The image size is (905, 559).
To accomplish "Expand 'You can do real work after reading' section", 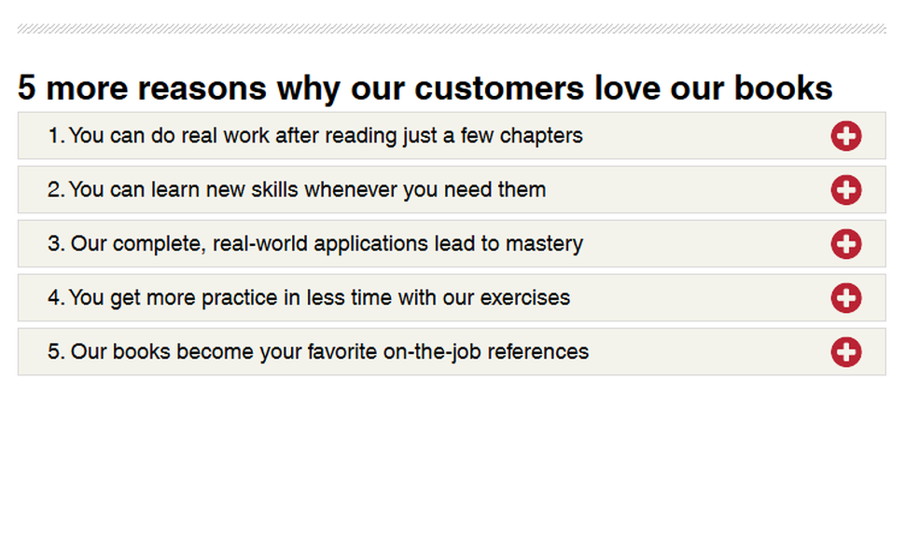I will [326, 136].
